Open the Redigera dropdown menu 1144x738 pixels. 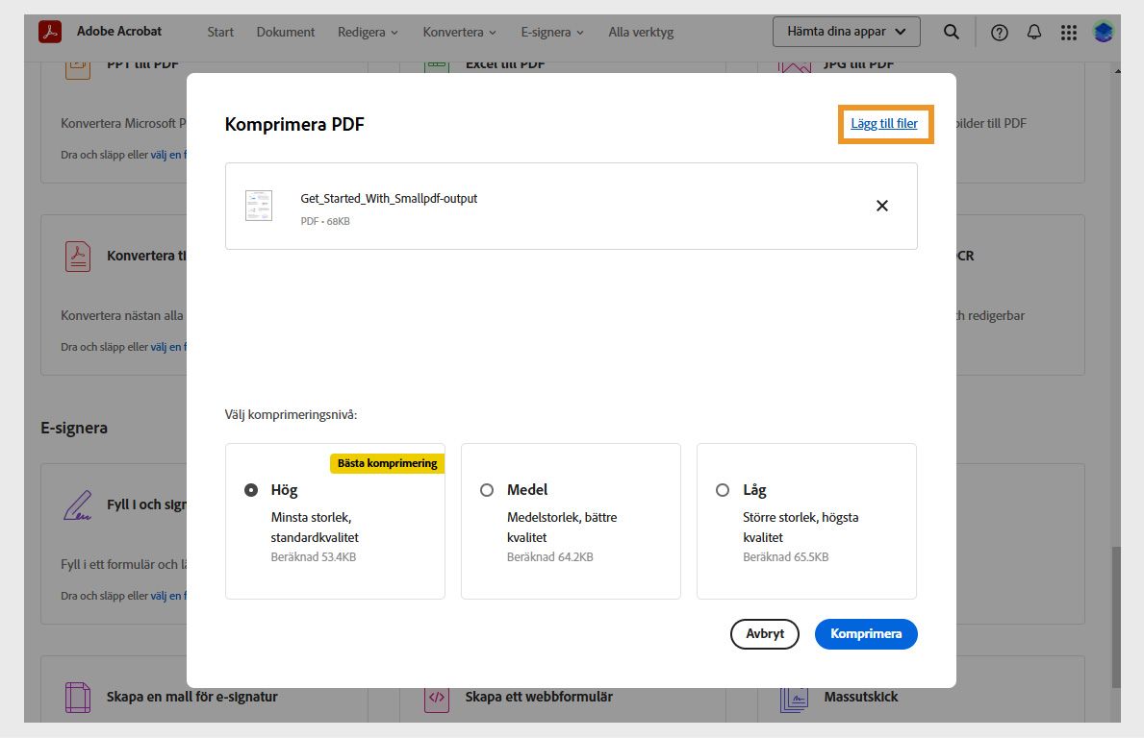[x=368, y=32]
